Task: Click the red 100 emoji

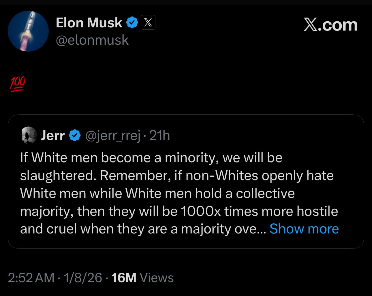Action: (x=18, y=84)
